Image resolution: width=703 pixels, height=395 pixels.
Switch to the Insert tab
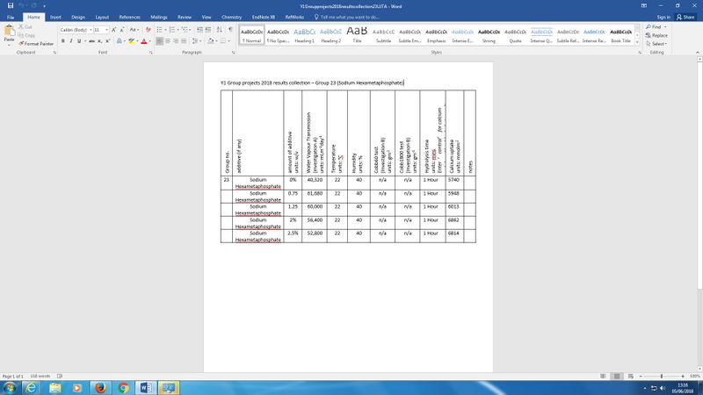point(55,17)
